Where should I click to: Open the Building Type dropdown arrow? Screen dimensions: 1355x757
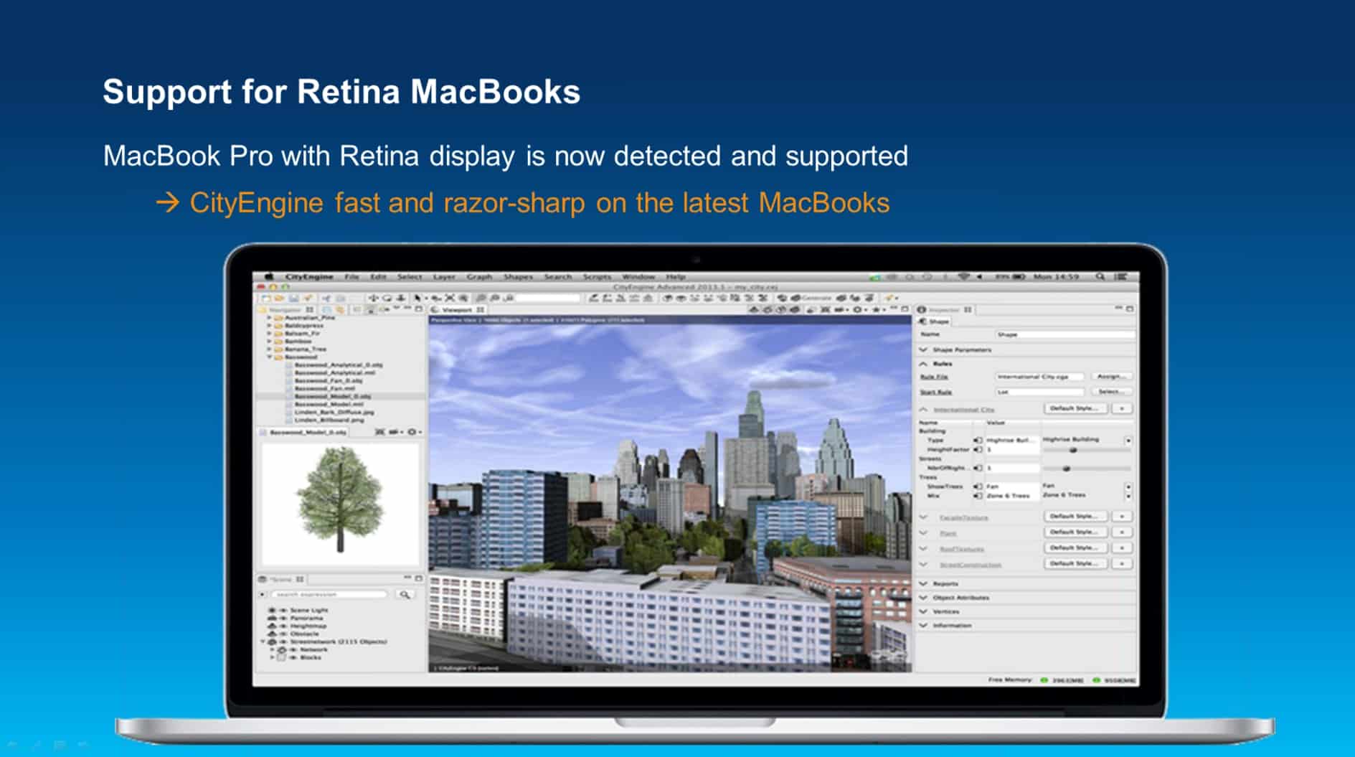(1128, 440)
